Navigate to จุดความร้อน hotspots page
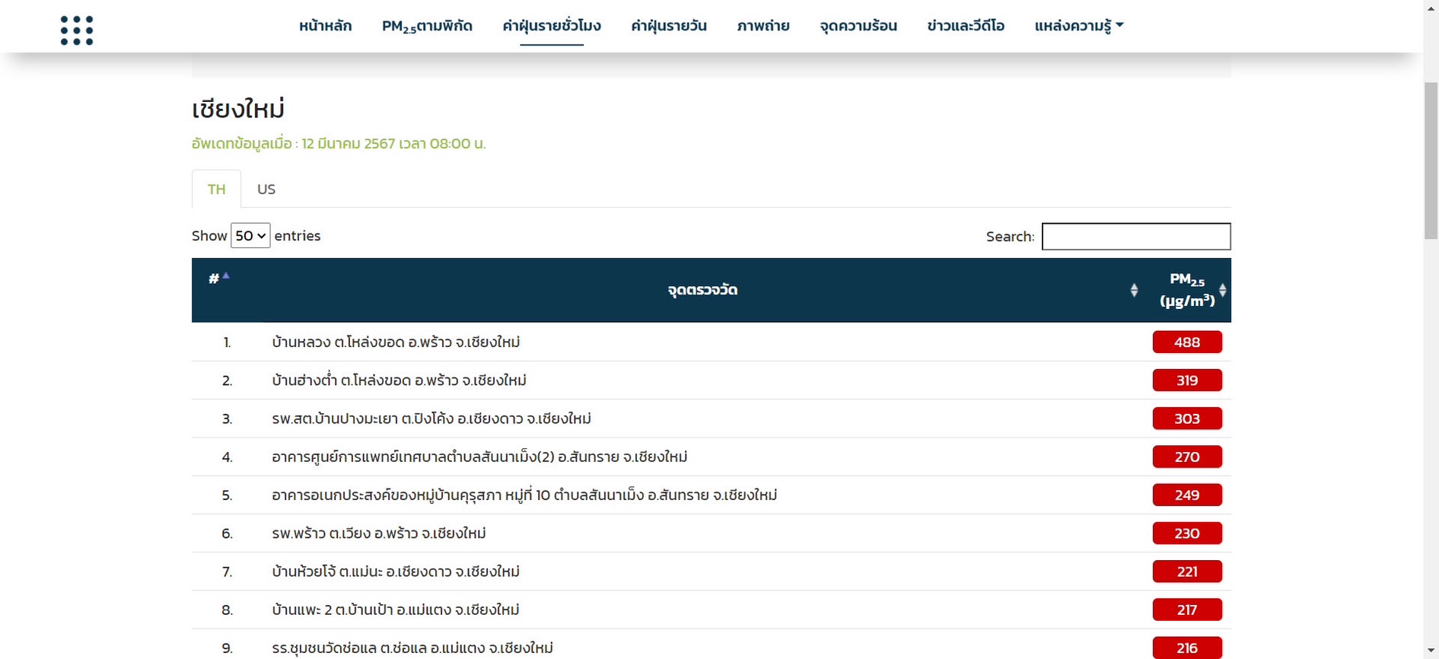The height and width of the screenshot is (659, 1439). (x=858, y=26)
